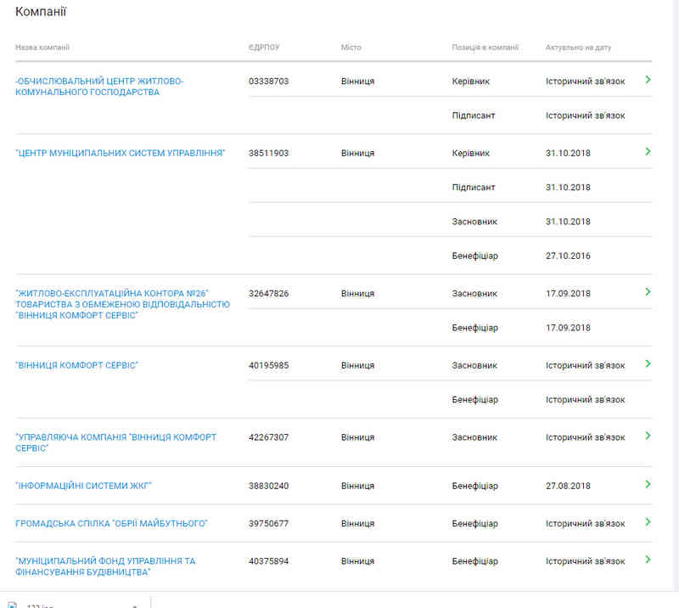This screenshot has height=608, width=679.
Task: Open arrow for ГРОМАДСЬКА СПІЛКА row 39750677
Action: (648, 523)
